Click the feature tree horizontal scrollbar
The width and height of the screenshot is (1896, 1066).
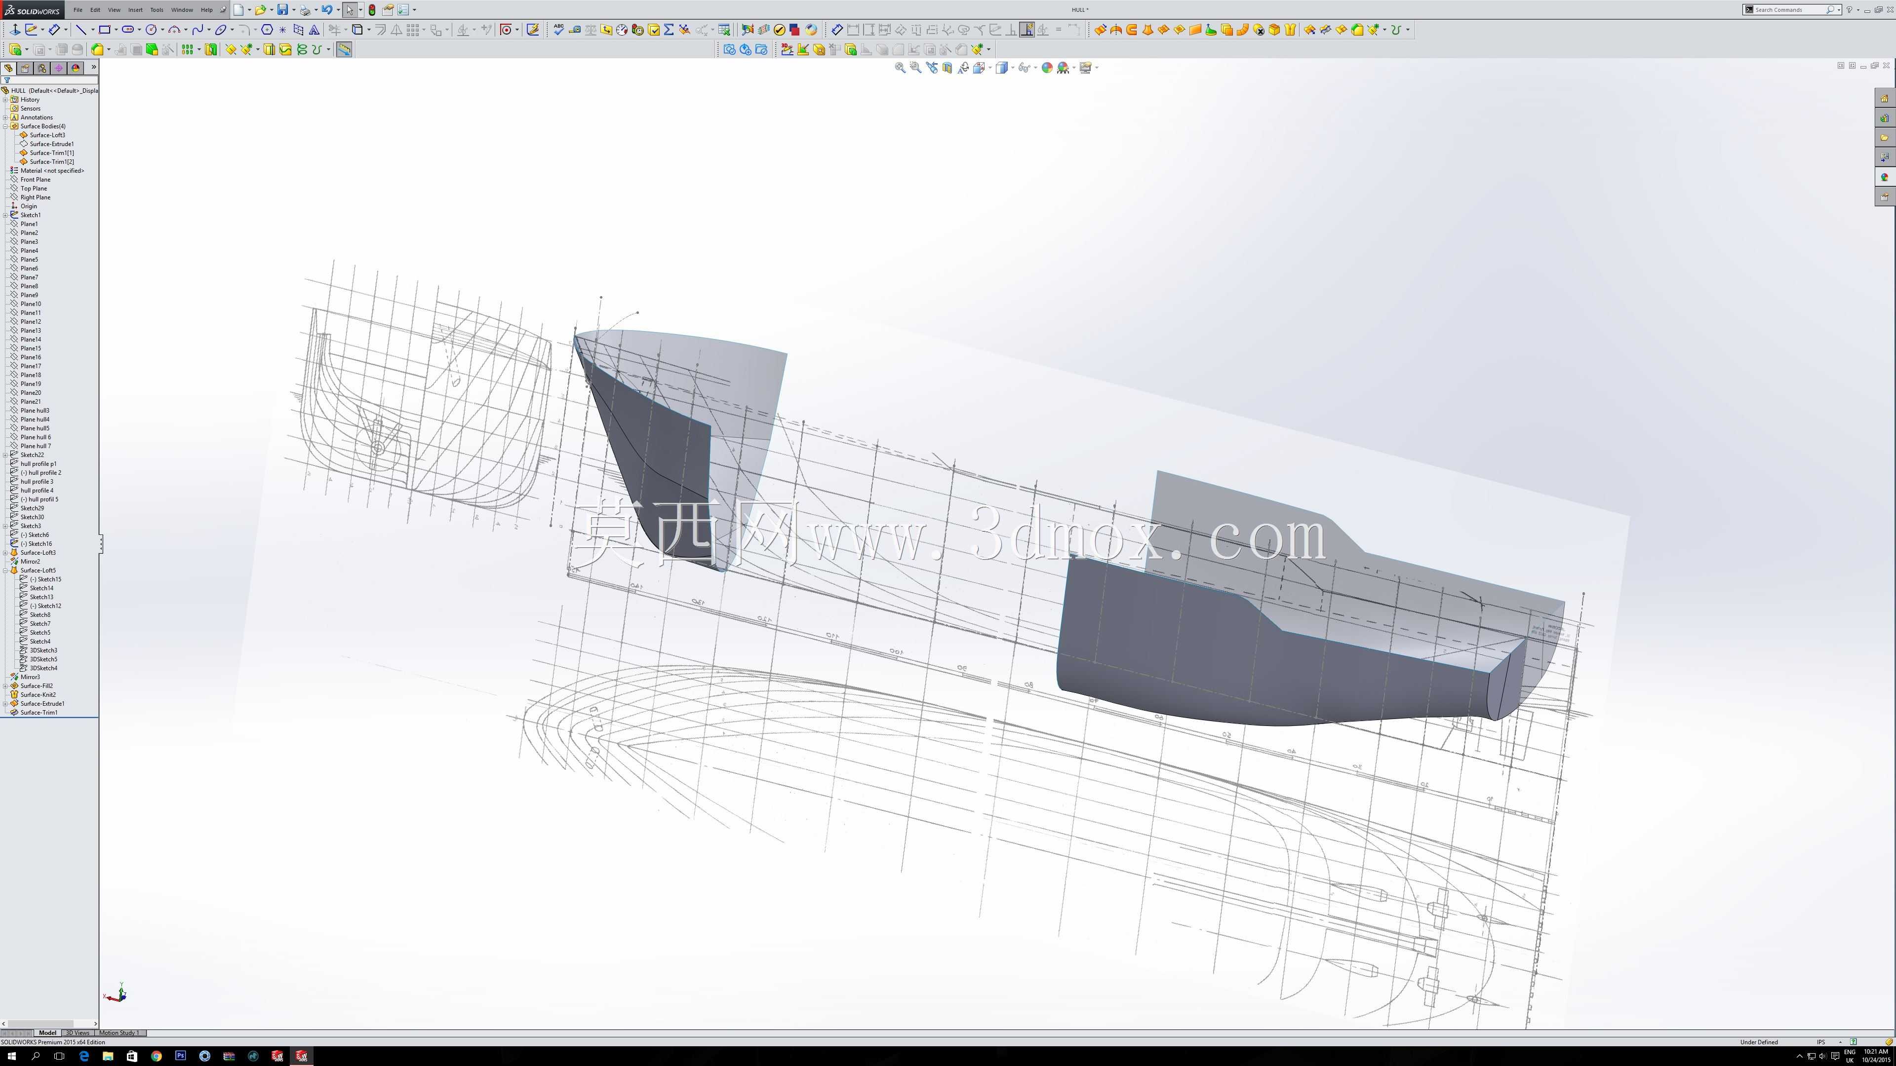click(48, 1024)
